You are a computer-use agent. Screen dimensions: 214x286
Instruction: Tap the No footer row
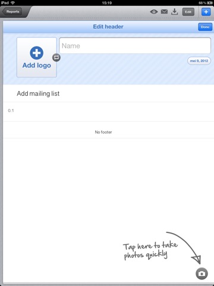pos(109,132)
